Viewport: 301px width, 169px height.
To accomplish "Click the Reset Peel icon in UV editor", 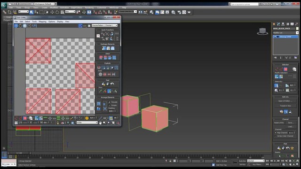I will coord(112,84).
